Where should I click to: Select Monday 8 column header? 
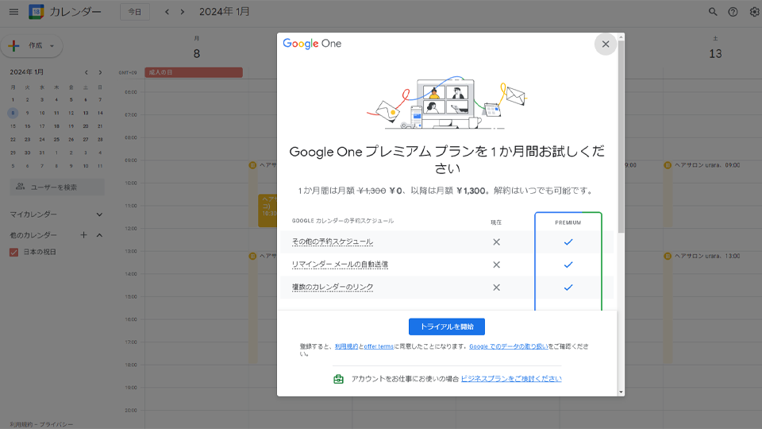coord(196,48)
